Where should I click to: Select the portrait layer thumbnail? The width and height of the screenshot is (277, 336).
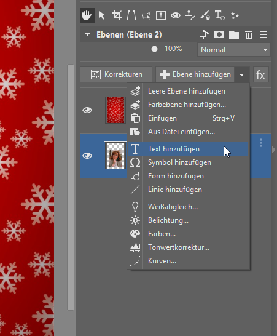(x=115, y=156)
